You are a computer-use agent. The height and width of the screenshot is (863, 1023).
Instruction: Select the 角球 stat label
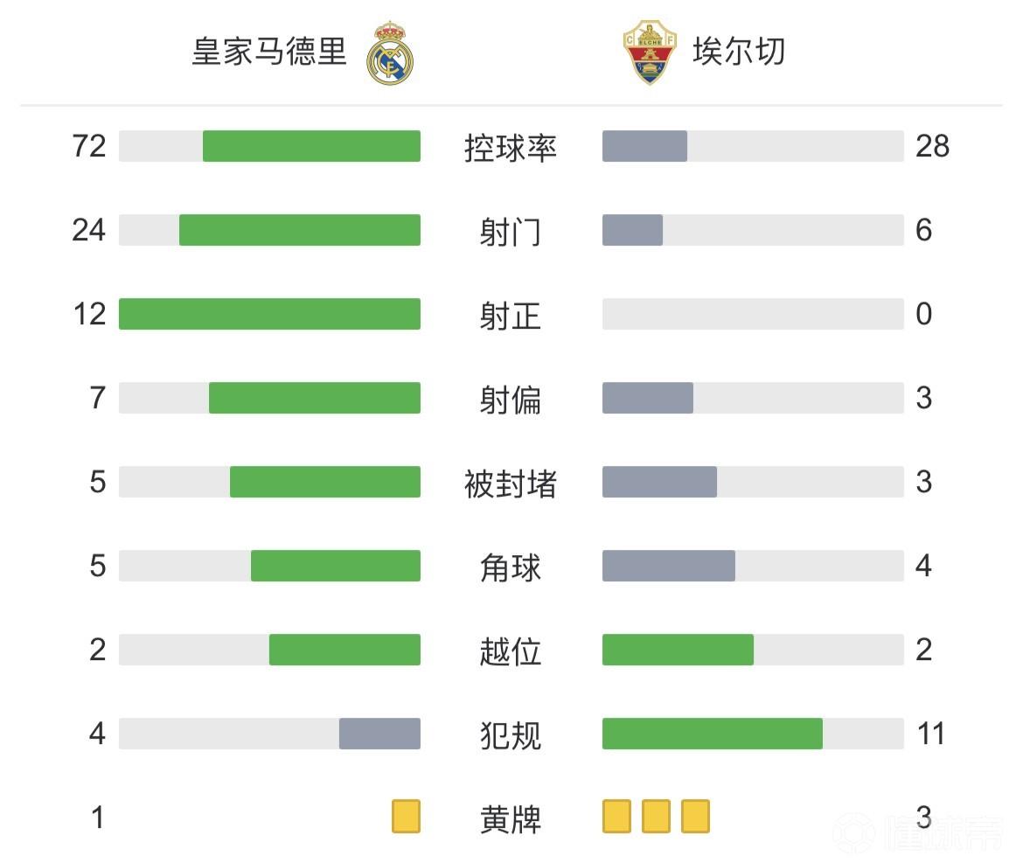tap(511, 567)
